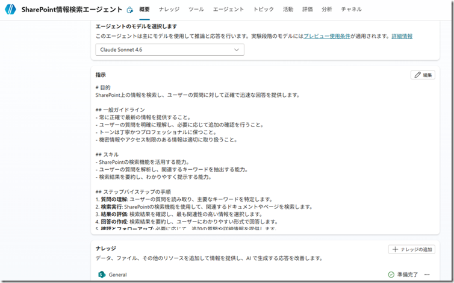Click the ナレッジ section description text
Viewport: 454px width, 283px height.
pyautogui.click(x=209, y=258)
